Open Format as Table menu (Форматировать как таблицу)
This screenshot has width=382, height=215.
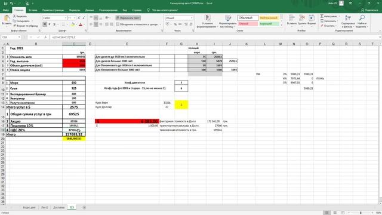[228, 21]
